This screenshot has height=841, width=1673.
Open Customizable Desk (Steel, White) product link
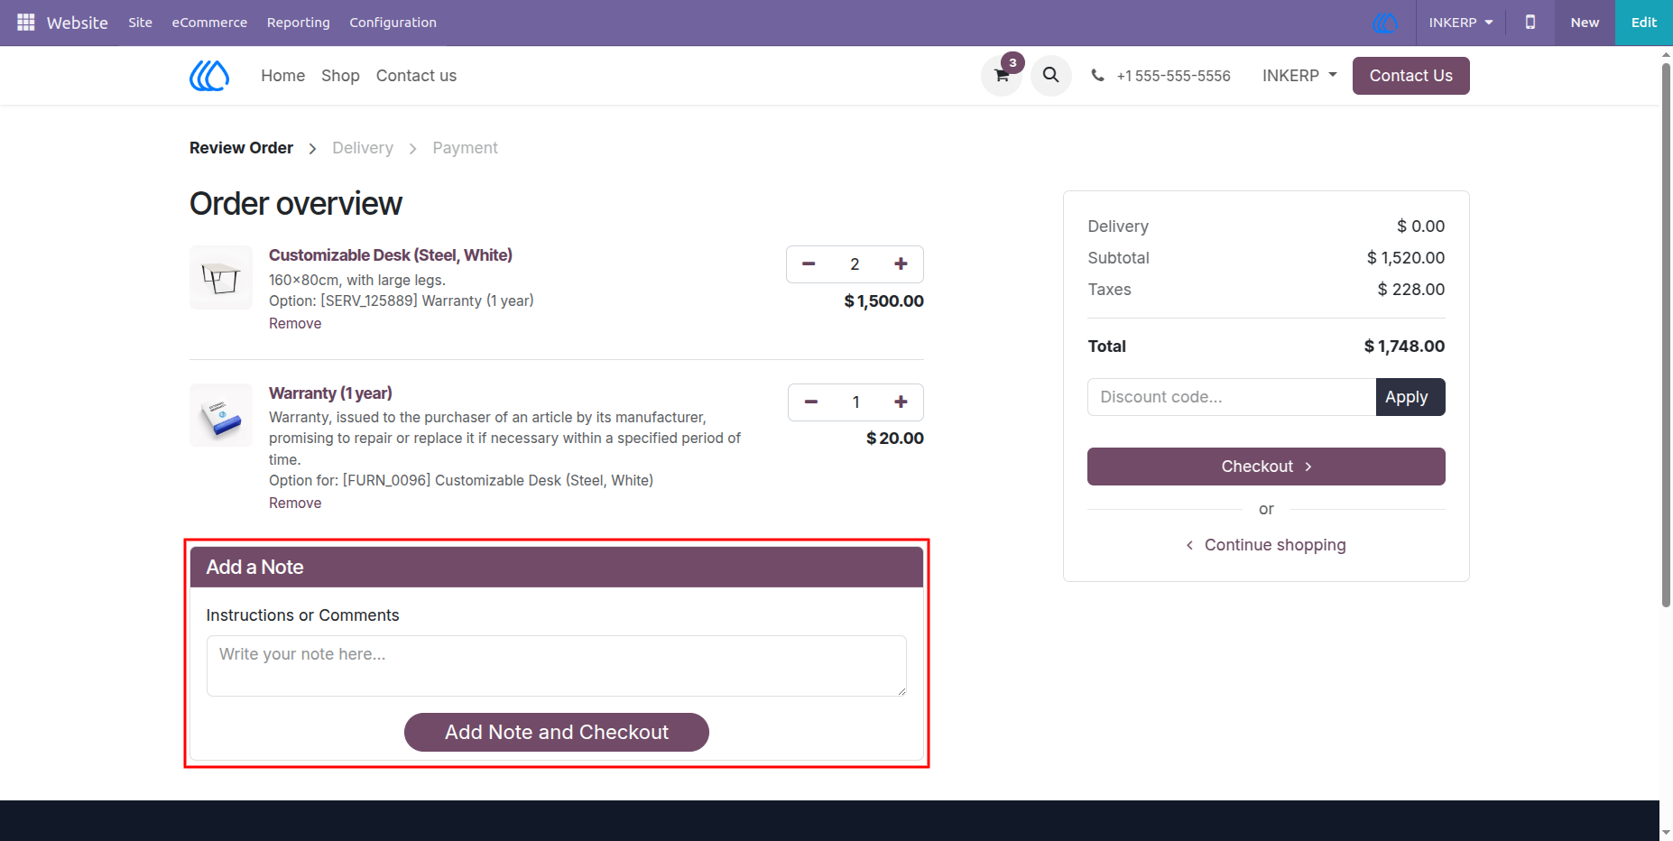point(391,255)
